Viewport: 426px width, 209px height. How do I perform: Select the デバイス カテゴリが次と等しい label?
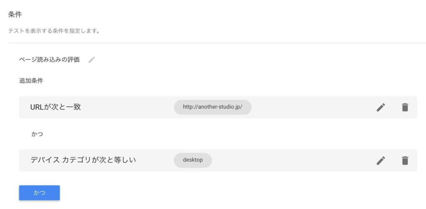coord(83,160)
